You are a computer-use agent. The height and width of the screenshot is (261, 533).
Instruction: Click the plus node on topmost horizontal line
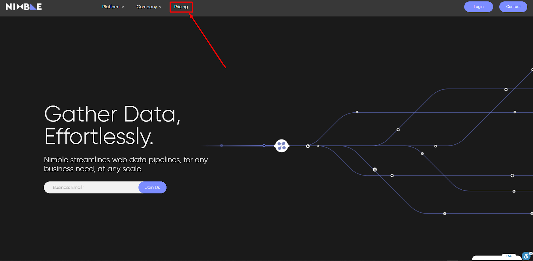[x=506, y=90]
